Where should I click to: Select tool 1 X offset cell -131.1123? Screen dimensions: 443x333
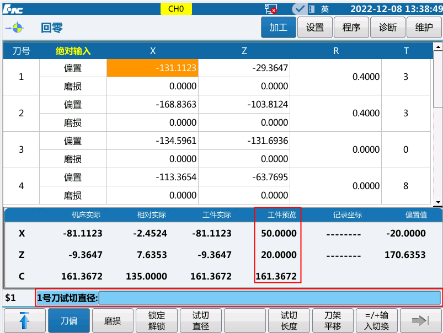coord(153,68)
